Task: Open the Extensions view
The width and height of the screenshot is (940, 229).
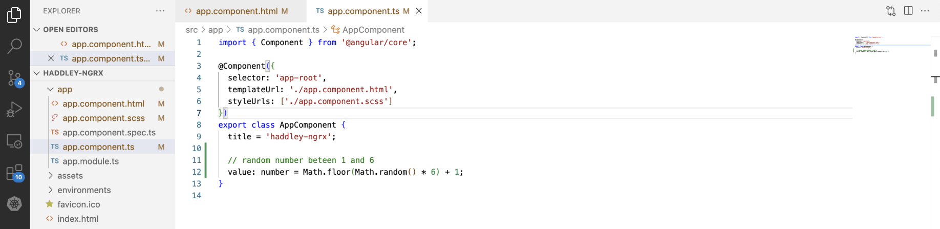Action: point(14,173)
